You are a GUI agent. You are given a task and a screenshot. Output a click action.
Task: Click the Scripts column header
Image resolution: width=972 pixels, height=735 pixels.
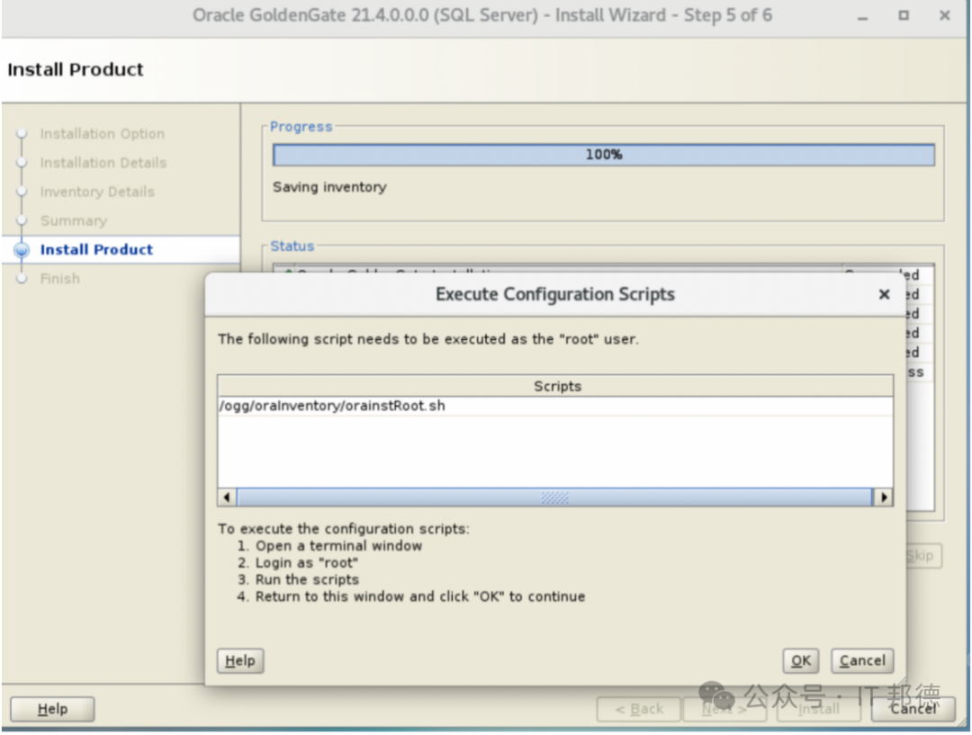click(x=555, y=386)
